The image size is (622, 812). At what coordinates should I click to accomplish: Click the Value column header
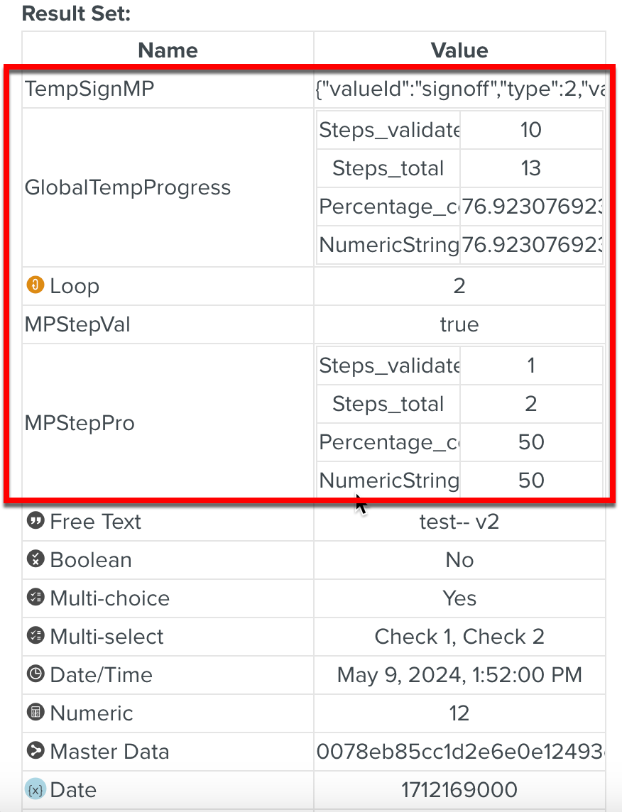pyautogui.click(x=459, y=50)
